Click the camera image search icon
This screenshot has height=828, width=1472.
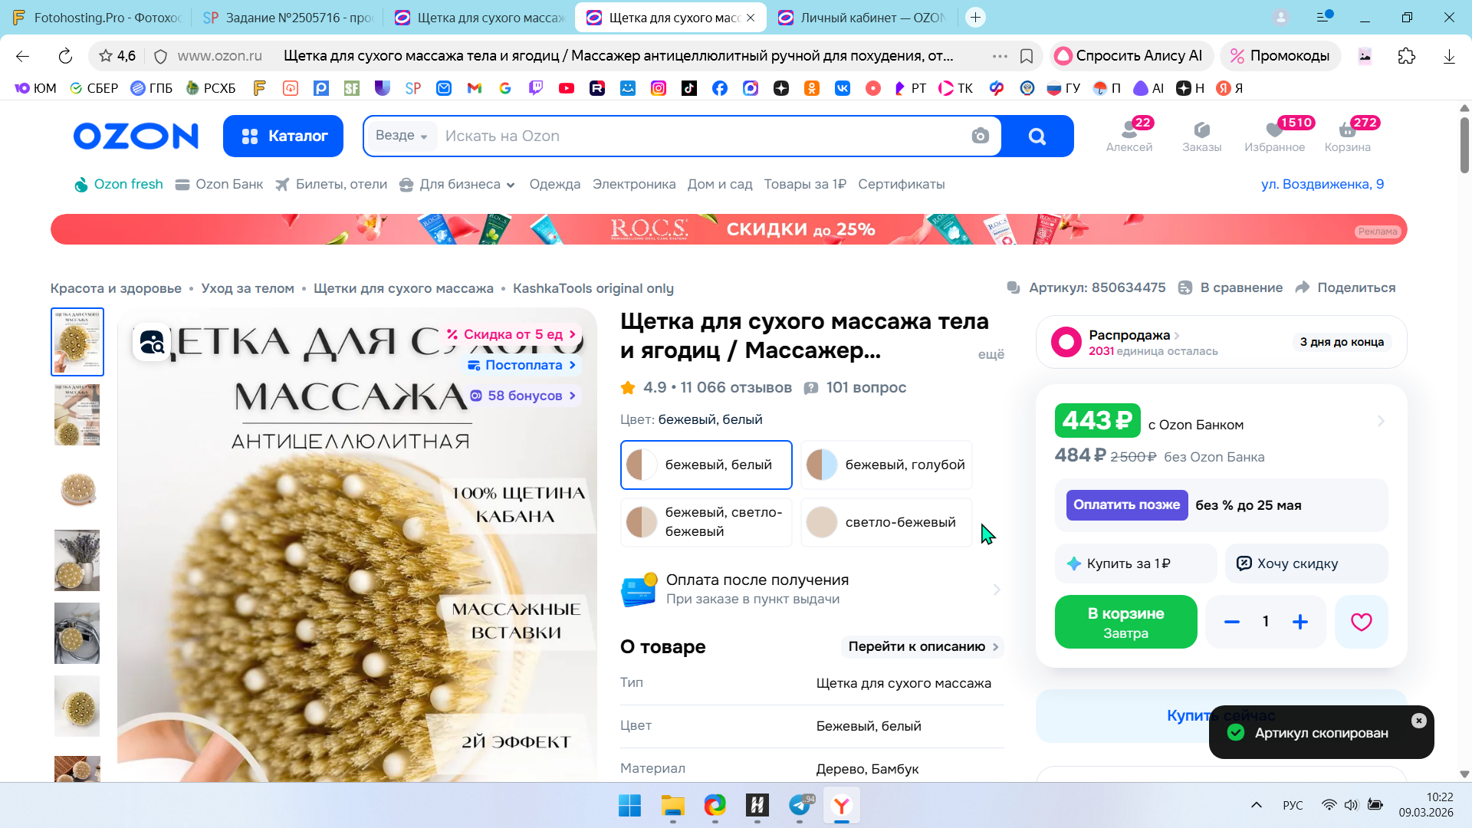click(x=980, y=136)
